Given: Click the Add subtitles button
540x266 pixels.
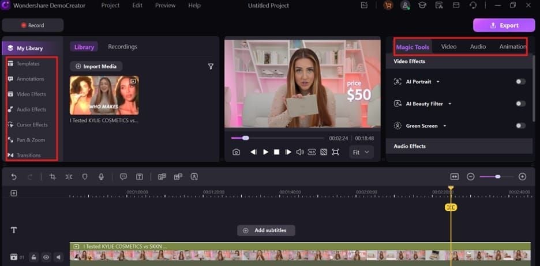Looking at the screenshot, I should 266,231.
